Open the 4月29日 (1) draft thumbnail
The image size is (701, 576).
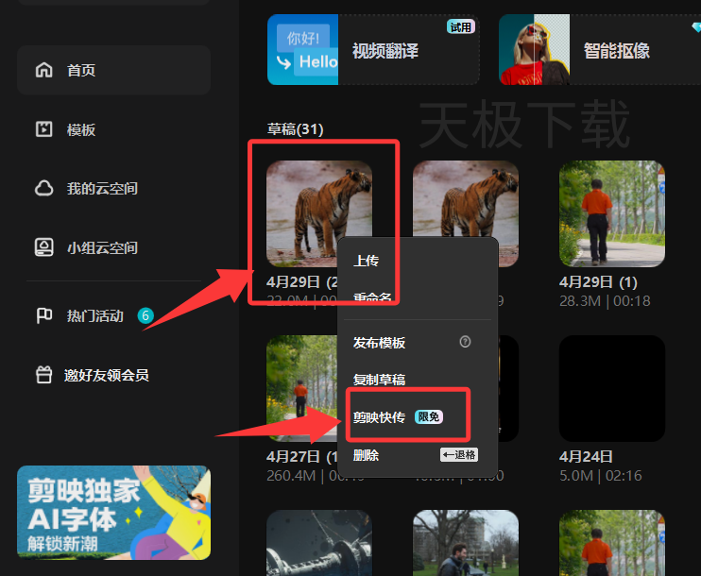point(612,213)
